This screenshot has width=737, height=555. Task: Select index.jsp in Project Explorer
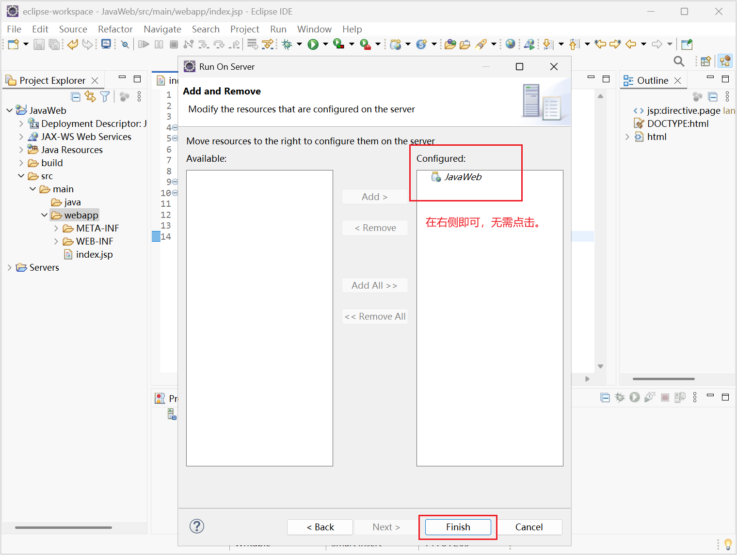[x=88, y=254]
